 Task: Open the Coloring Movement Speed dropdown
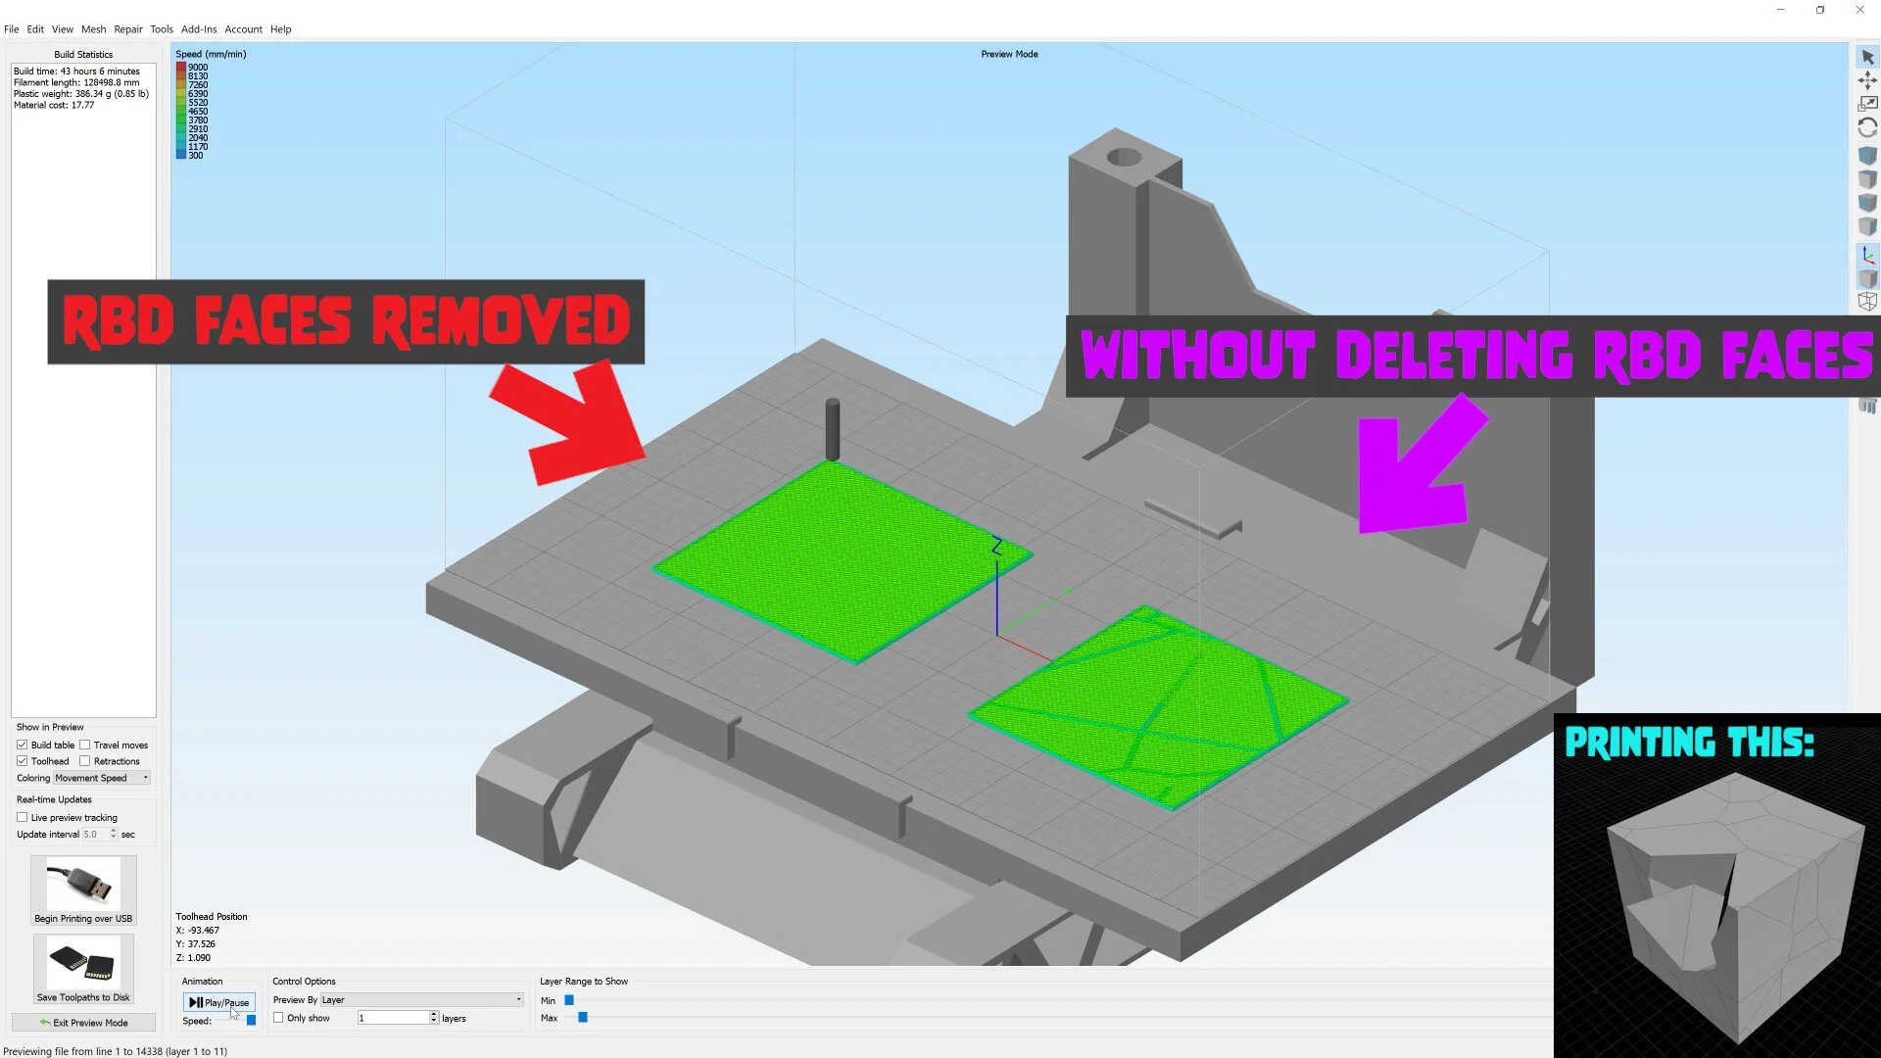pos(102,778)
